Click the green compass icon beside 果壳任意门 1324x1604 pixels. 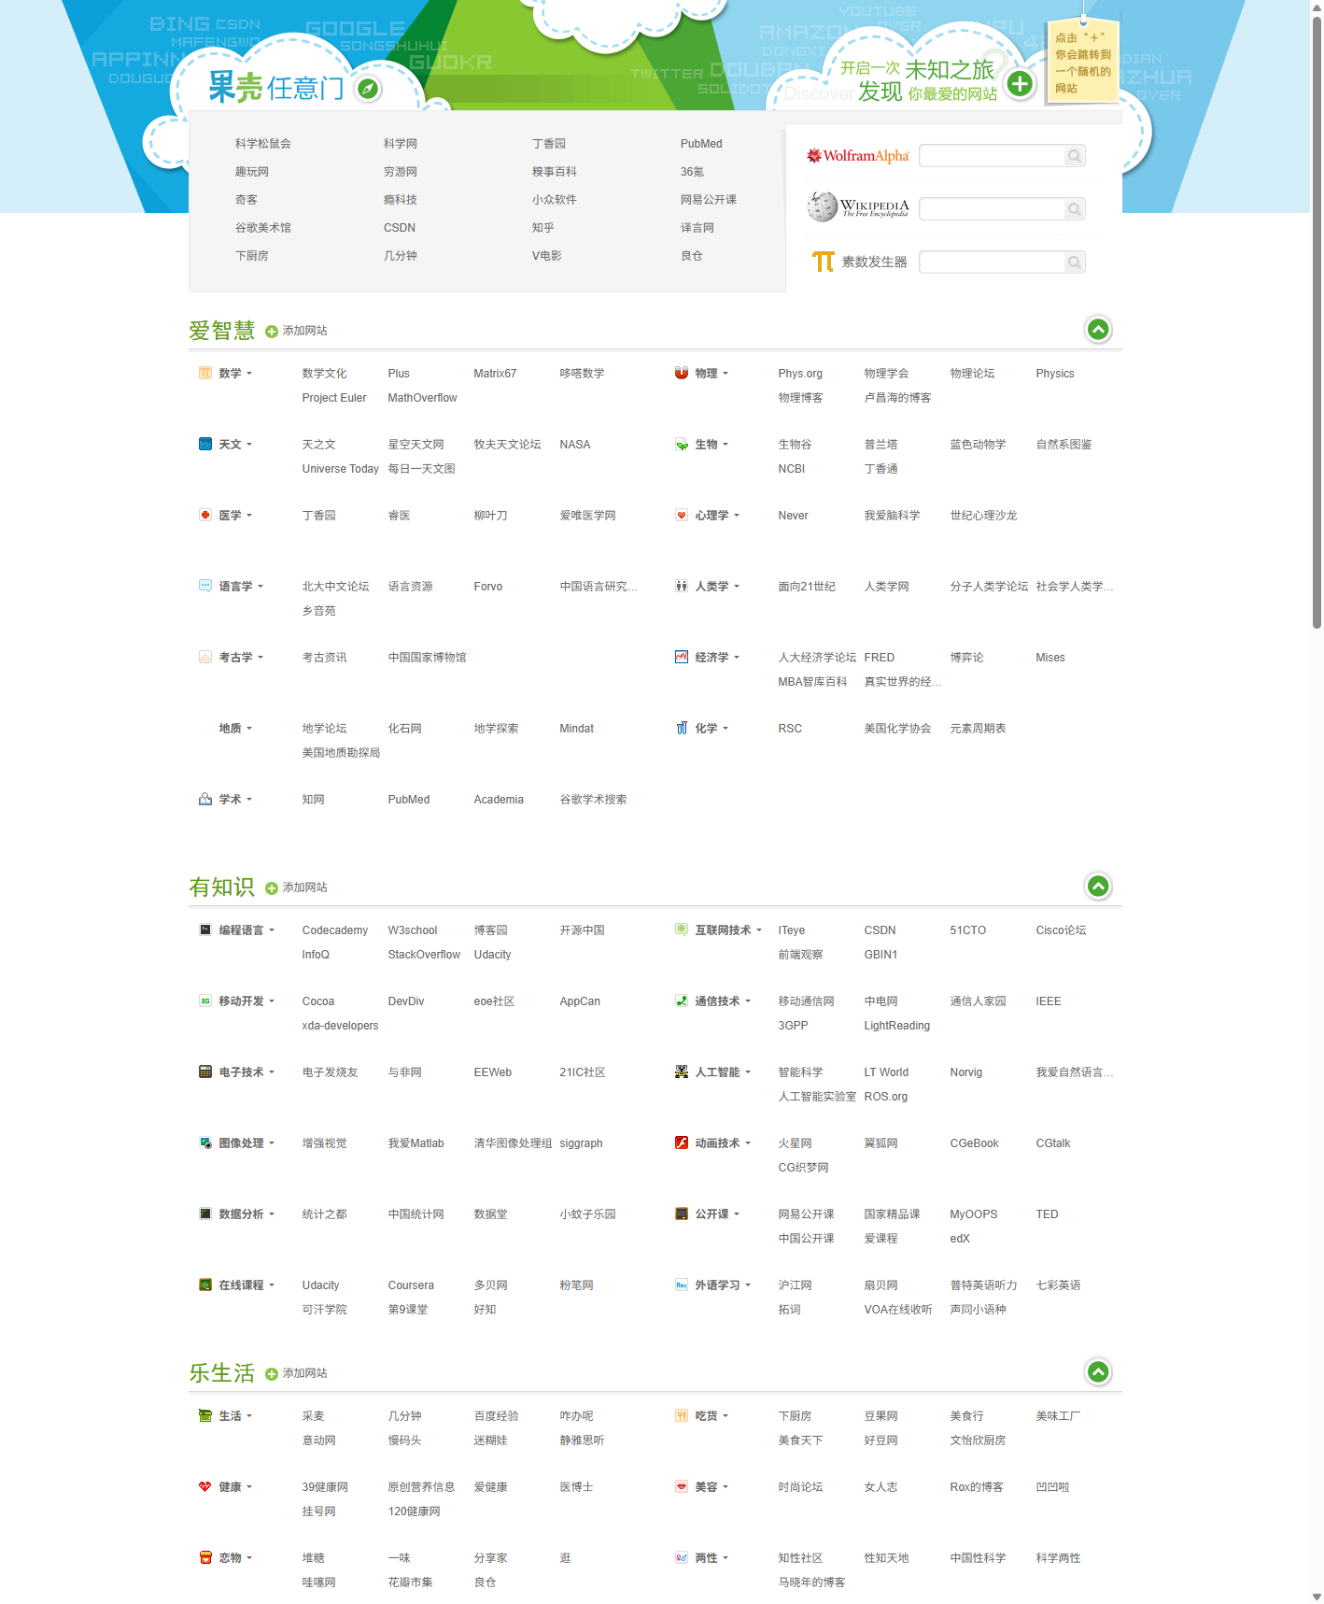click(369, 89)
